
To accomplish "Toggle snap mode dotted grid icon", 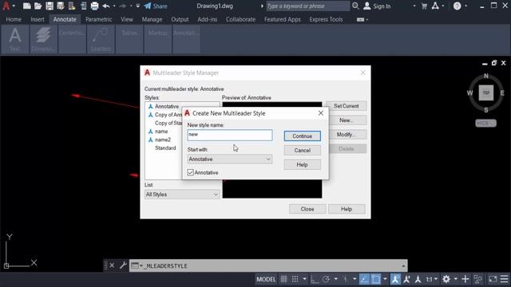I will point(295,279).
